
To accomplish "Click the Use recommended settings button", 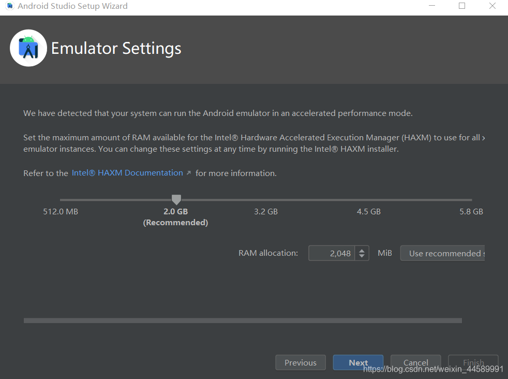I will click(x=442, y=253).
